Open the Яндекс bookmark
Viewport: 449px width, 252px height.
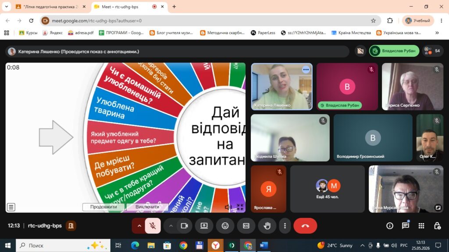[53, 33]
